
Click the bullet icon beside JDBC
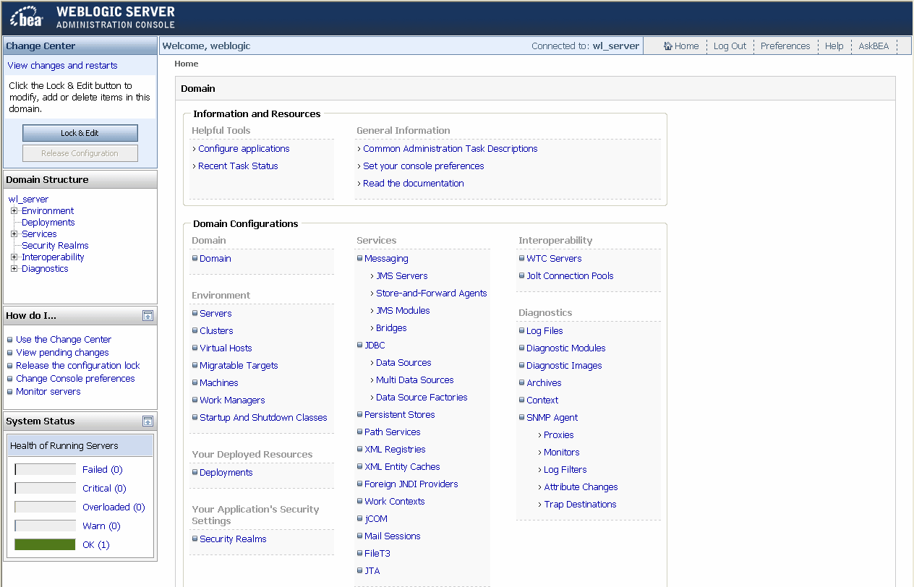point(359,345)
